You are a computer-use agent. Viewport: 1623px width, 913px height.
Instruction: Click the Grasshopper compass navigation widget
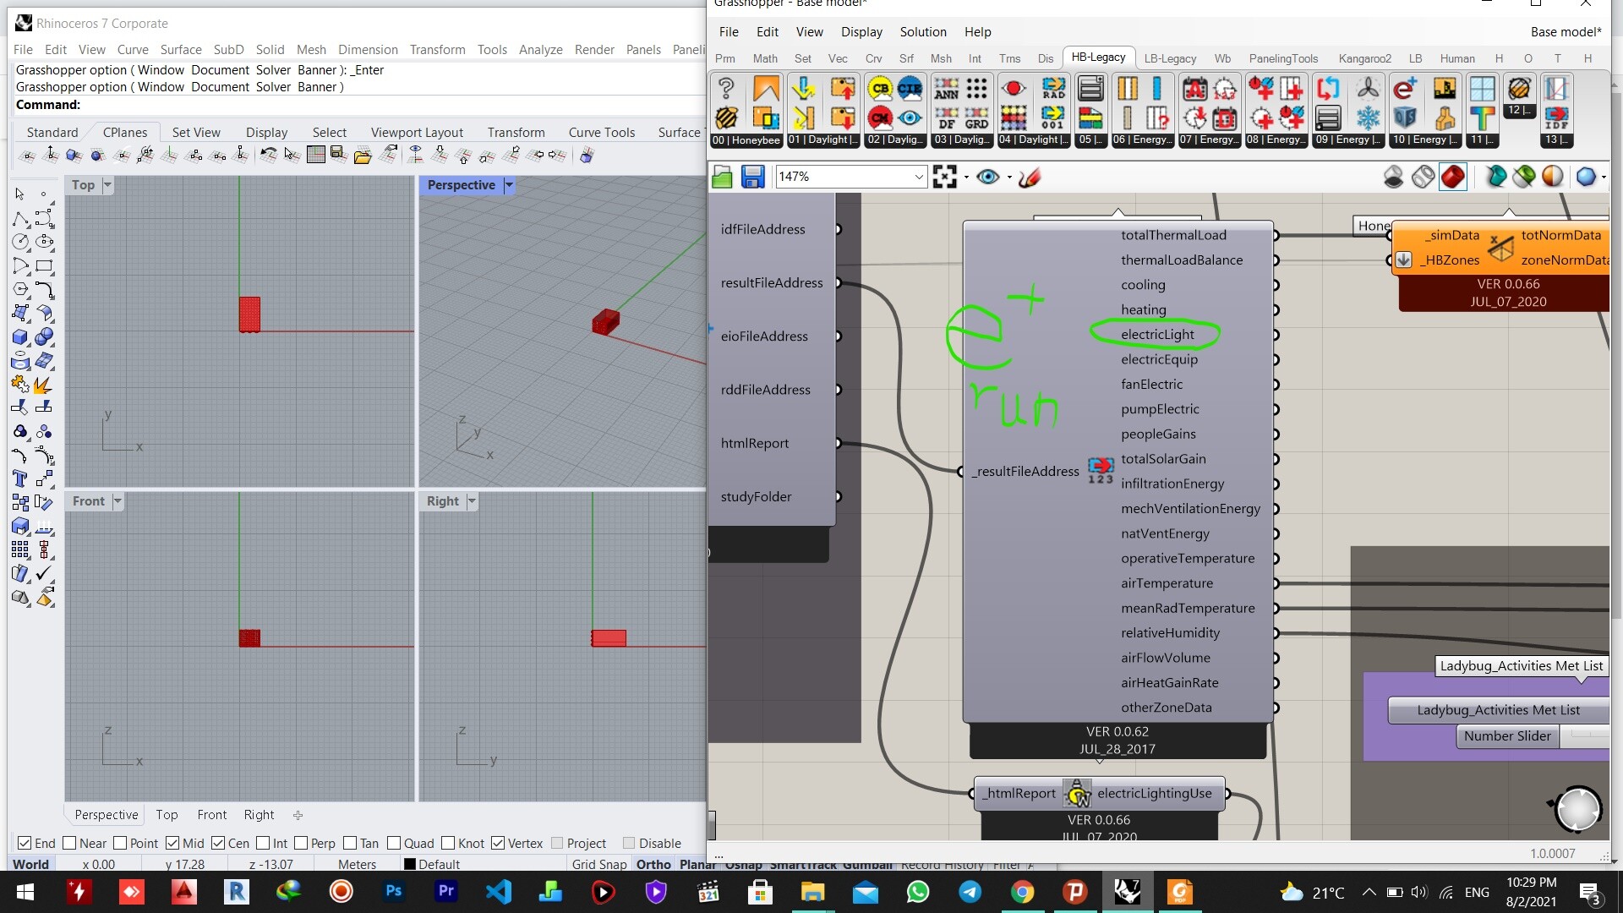tap(1577, 809)
